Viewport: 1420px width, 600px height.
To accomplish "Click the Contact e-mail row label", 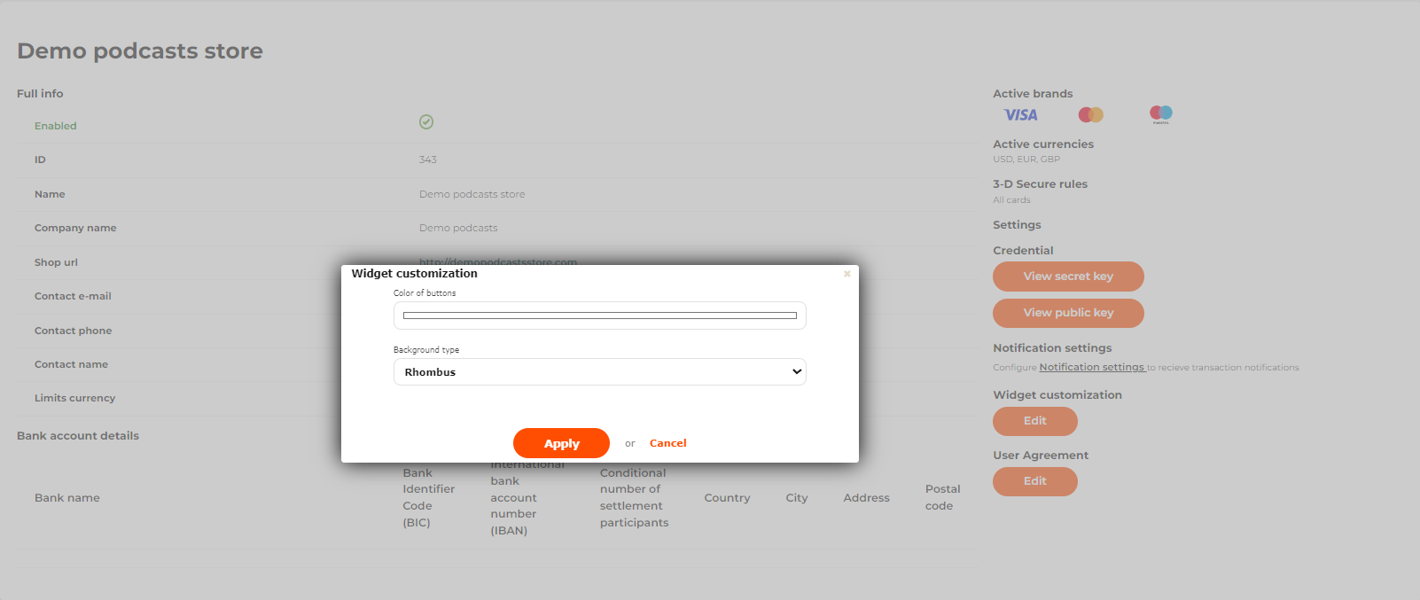I will pyautogui.click(x=73, y=296).
